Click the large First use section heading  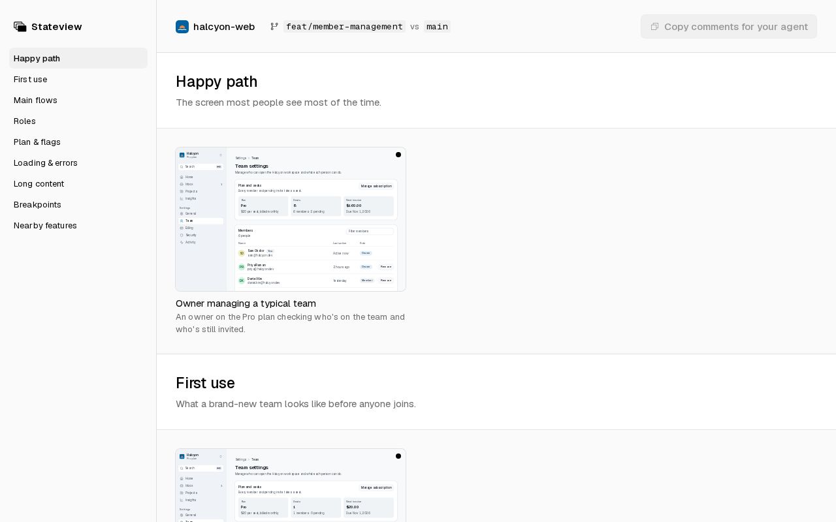click(205, 383)
